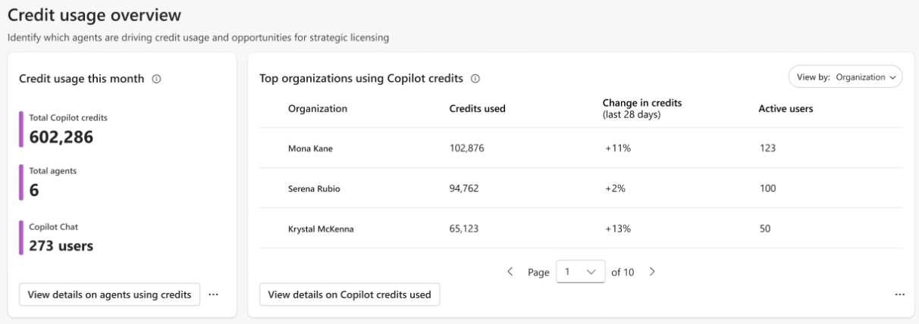The image size is (919, 324).
Task: Sort by the Active users column header
Action: [x=786, y=108]
